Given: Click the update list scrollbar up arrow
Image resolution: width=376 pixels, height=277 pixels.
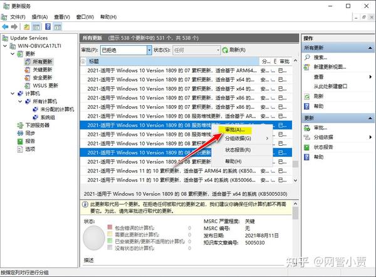Looking at the screenshot, I should click(x=295, y=61).
